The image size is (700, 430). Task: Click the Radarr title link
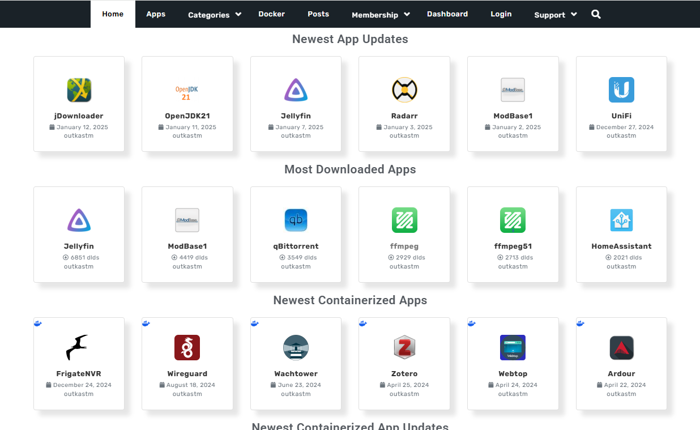click(x=404, y=116)
